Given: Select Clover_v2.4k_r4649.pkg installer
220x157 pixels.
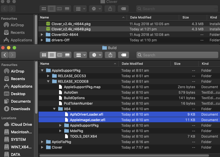Looking at the screenshot, I should [129, 29].
